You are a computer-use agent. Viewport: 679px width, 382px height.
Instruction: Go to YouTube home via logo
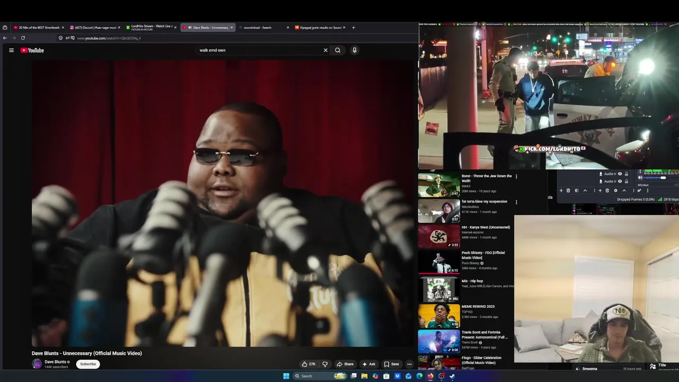32,50
